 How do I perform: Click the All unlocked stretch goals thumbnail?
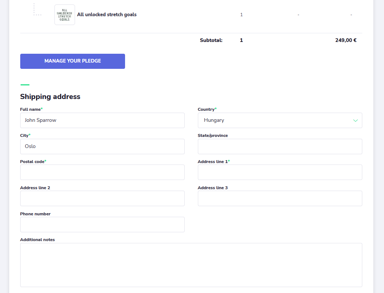[x=65, y=15]
